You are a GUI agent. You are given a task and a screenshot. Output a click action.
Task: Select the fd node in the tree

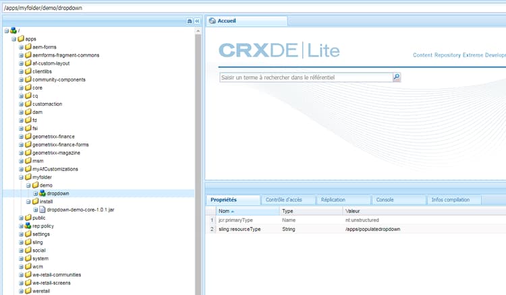(x=34, y=120)
